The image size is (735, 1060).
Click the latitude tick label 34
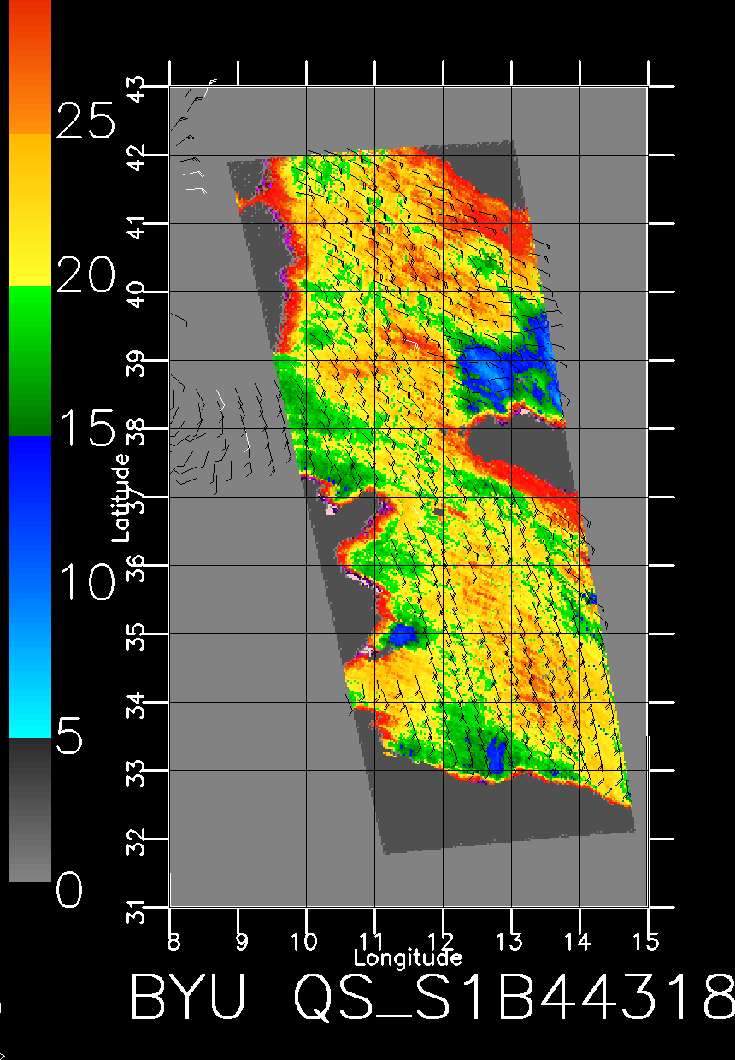tap(138, 704)
